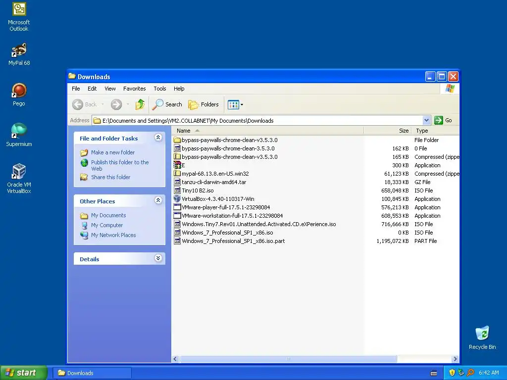Viewport: 507px width, 380px height.
Task: Collapse the File and Folder Tasks panel
Action: tap(158, 138)
